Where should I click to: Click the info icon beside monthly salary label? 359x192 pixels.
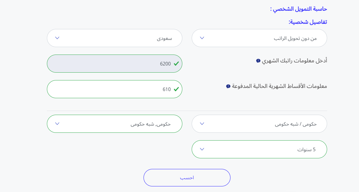[258, 61]
